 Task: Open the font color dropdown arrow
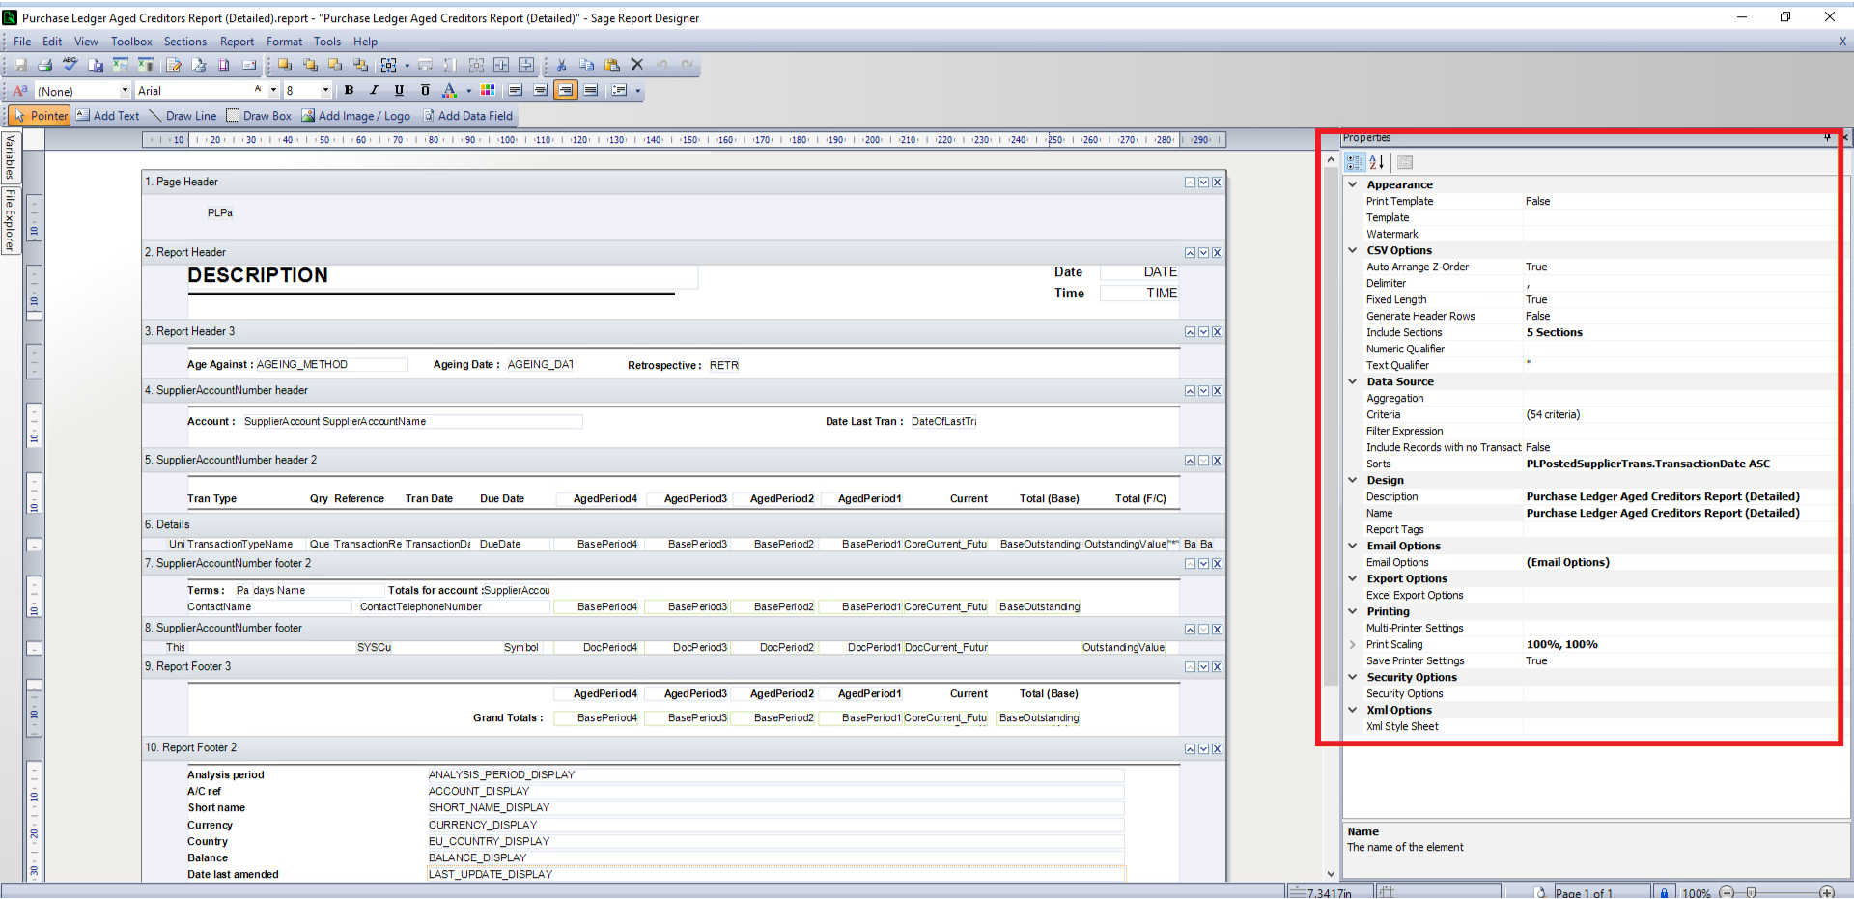pos(469,92)
